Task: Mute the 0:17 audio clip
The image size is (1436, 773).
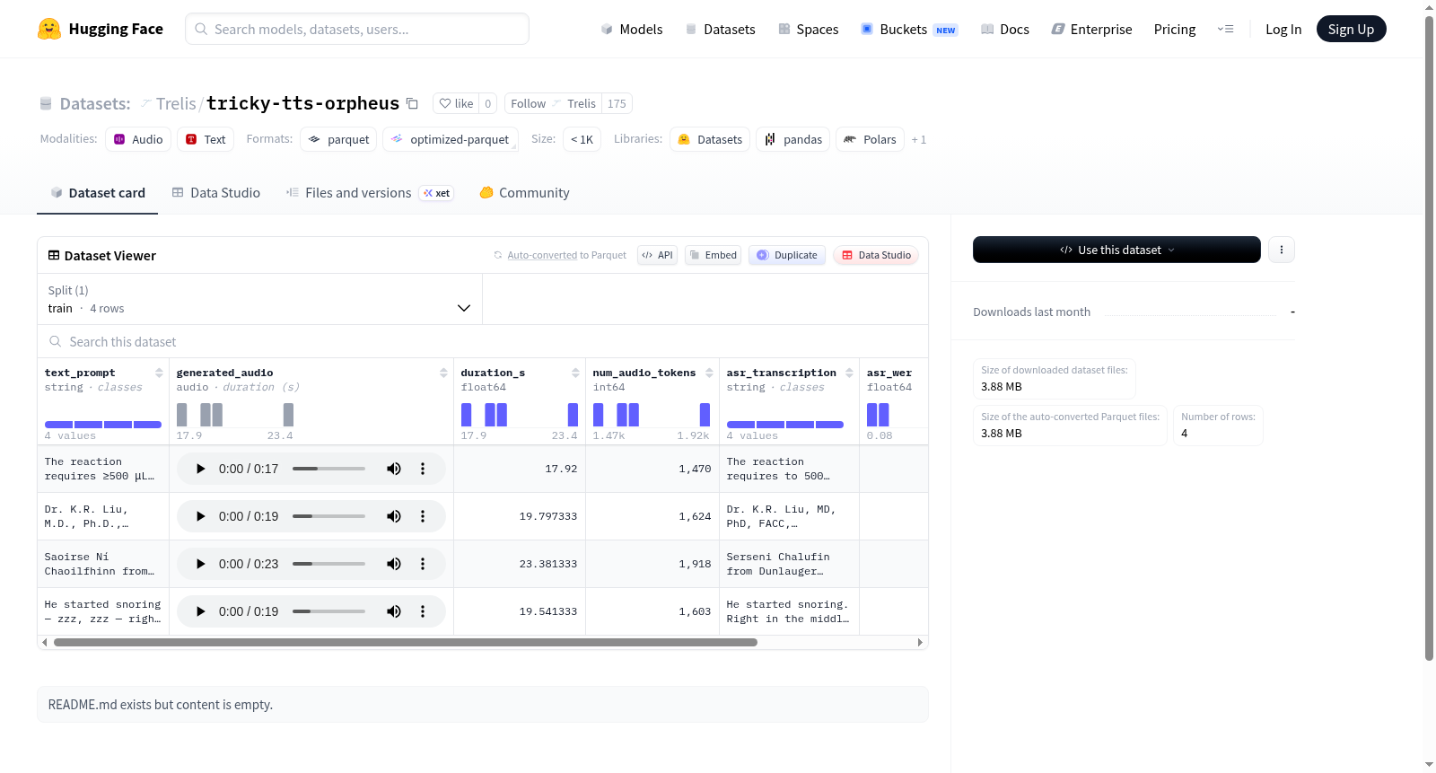Action: [x=394, y=469]
